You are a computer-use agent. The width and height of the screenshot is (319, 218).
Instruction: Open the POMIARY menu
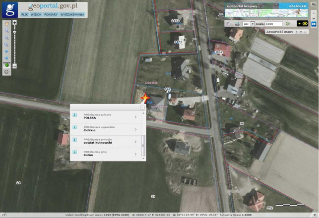pos(51,15)
